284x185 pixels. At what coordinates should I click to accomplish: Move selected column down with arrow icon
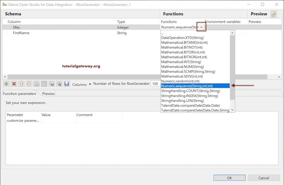tap(29, 84)
